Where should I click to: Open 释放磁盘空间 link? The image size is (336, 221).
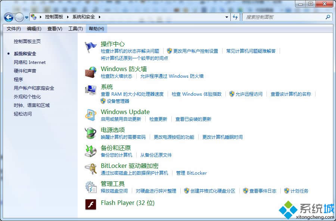114,191
